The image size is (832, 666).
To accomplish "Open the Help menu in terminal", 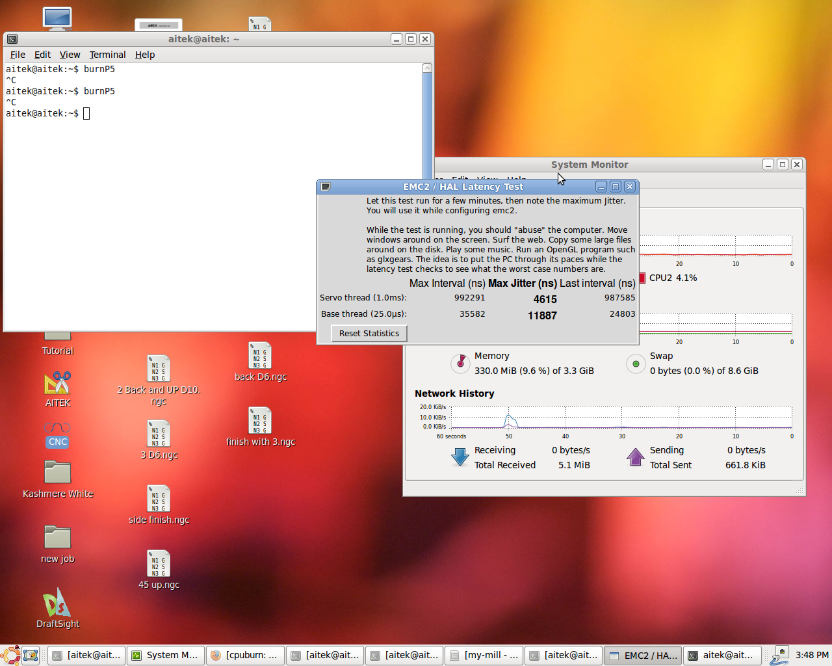I will (145, 55).
